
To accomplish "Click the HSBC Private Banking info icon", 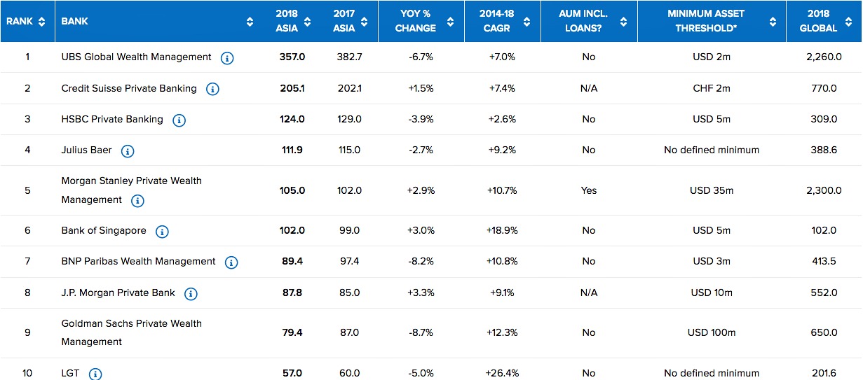I will tap(179, 120).
